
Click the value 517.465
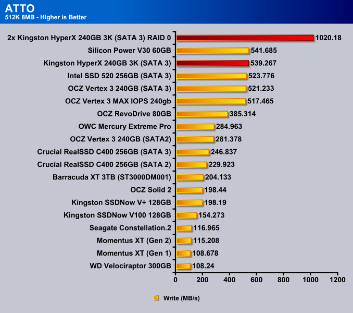click(260, 101)
